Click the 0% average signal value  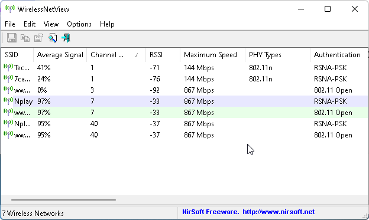pos(42,90)
